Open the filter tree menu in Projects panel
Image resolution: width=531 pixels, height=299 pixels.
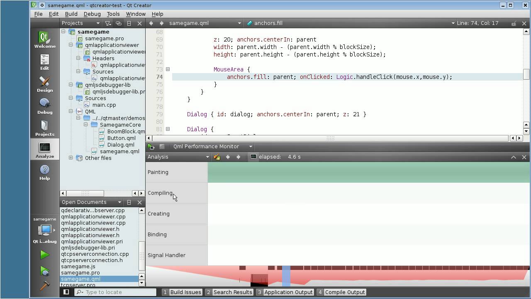tap(108, 23)
